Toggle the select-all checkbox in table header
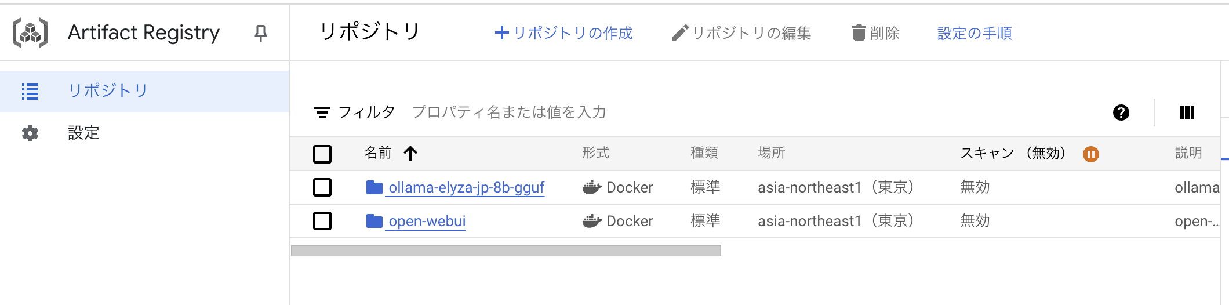This screenshot has height=305, width=1229. (322, 154)
